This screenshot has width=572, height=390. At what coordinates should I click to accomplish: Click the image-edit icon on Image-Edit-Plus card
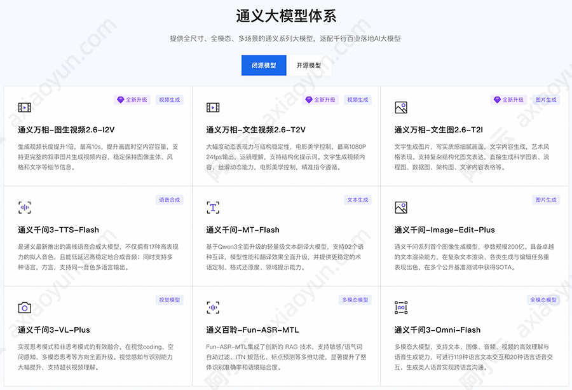(402, 207)
